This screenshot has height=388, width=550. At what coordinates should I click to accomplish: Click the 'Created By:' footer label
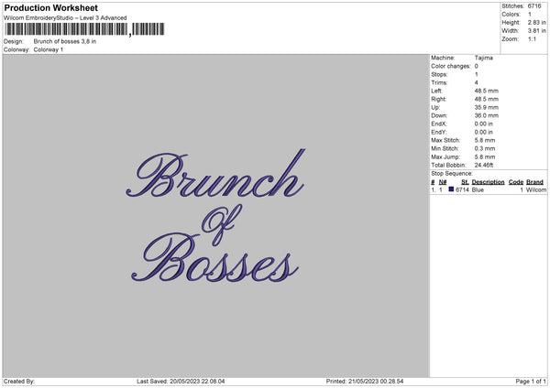(x=19, y=382)
